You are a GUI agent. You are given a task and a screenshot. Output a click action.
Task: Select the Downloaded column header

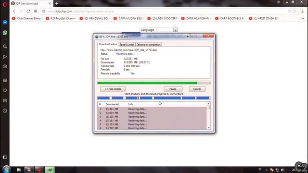[112, 104]
